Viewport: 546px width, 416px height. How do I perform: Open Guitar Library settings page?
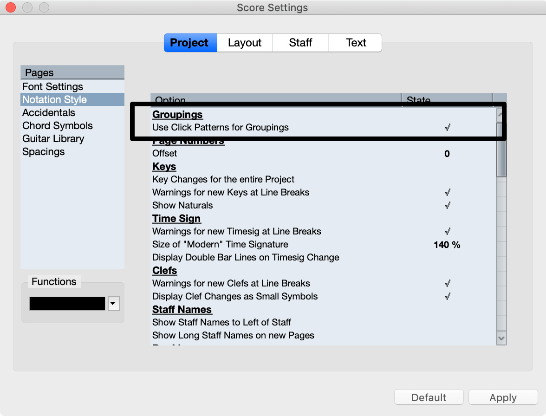click(53, 139)
